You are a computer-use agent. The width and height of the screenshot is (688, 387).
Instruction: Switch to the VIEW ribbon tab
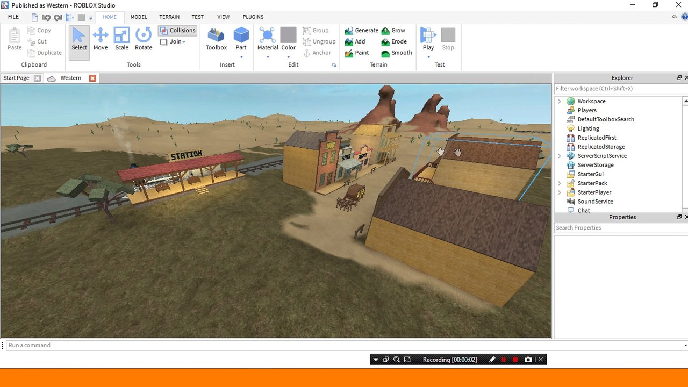[223, 17]
